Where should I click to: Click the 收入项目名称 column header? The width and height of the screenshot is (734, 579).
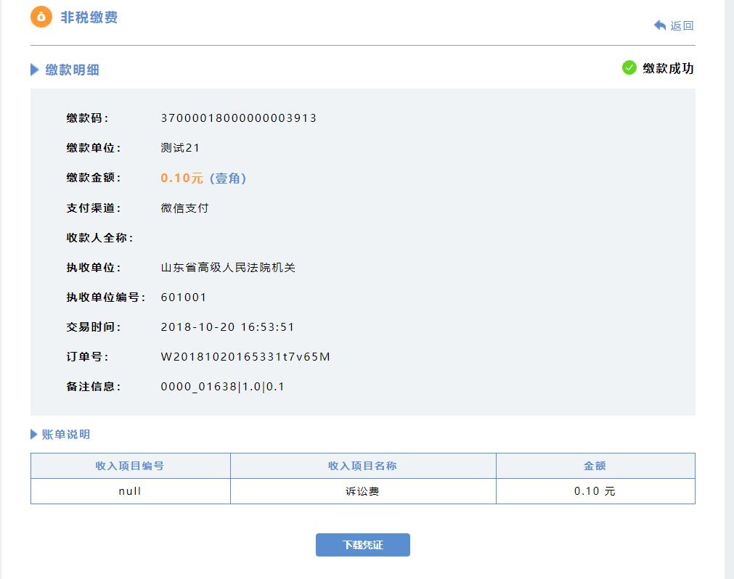tap(362, 466)
